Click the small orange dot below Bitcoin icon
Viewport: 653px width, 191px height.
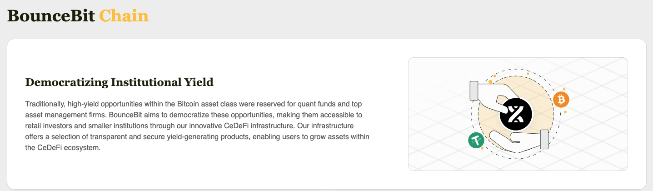click(565, 112)
